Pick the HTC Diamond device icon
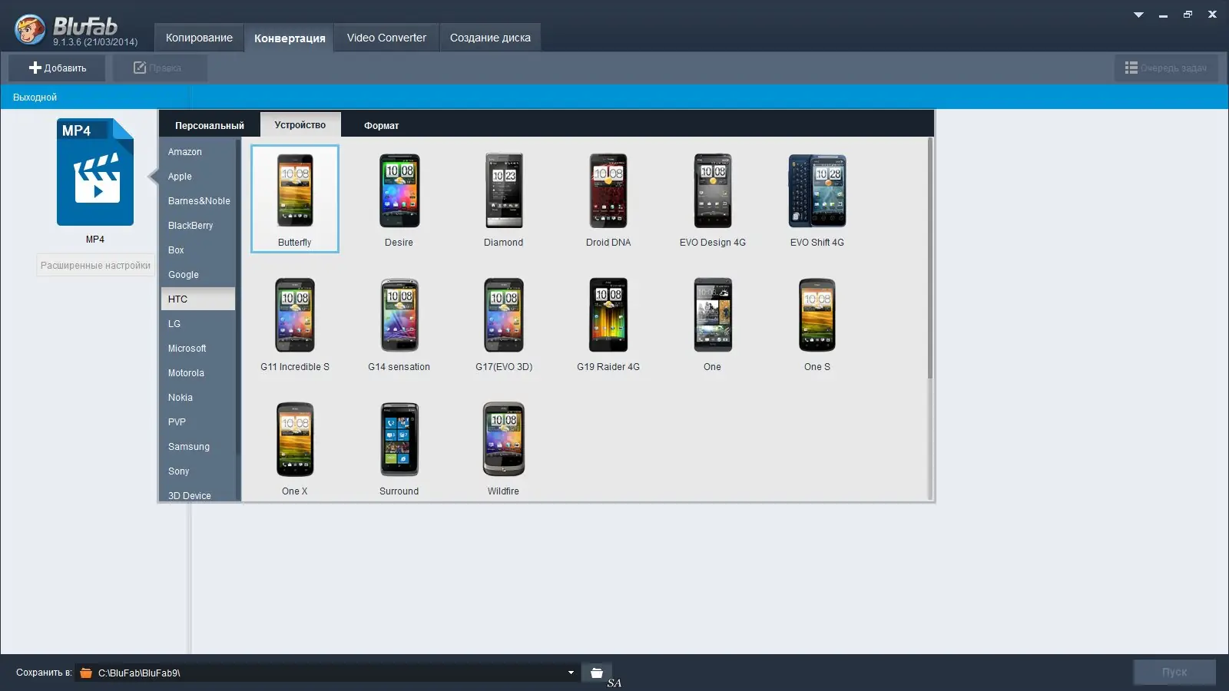Image resolution: width=1229 pixels, height=691 pixels. coord(504,190)
